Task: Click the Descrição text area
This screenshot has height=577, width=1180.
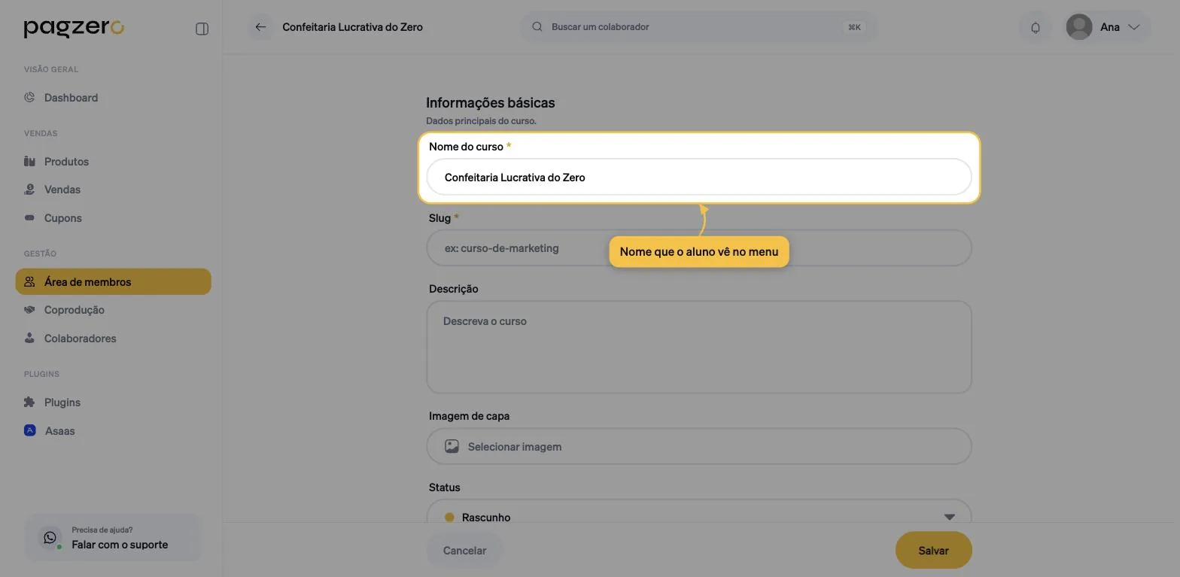Action: (699, 347)
